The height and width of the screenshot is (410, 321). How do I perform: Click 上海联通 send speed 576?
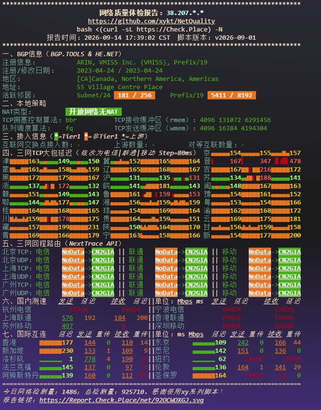pyautogui.click(x=67, y=318)
